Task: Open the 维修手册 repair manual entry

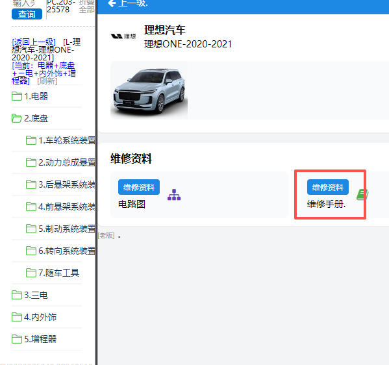Action: 326,204
